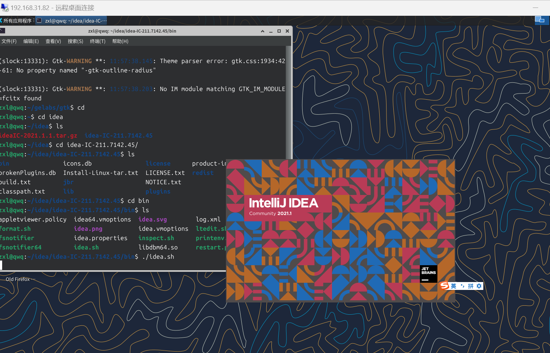The image size is (550, 353).
Task: Toggle the 英 English input mode
Action: click(x=454, y=286)
